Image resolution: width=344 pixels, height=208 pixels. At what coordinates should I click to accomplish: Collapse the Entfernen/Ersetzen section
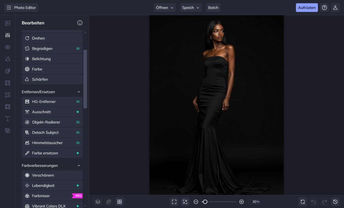point(79,92)
